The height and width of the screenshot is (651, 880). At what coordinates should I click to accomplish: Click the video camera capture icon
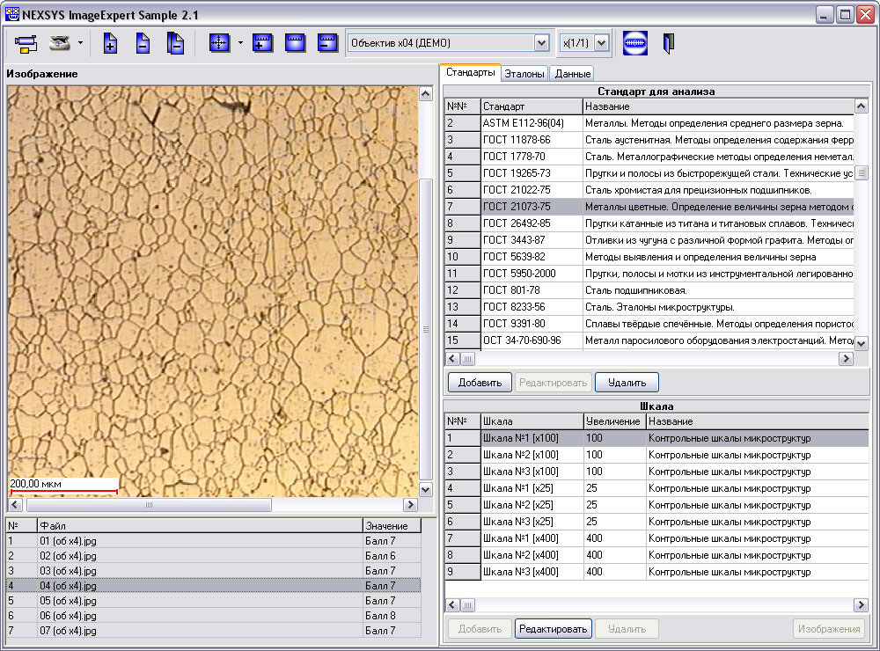(x=26, y=43)
